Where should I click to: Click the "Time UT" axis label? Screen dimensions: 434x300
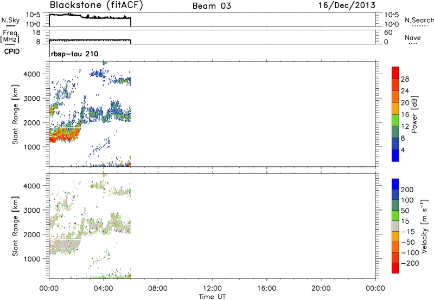pyautogui.click(x=212, y=297)
